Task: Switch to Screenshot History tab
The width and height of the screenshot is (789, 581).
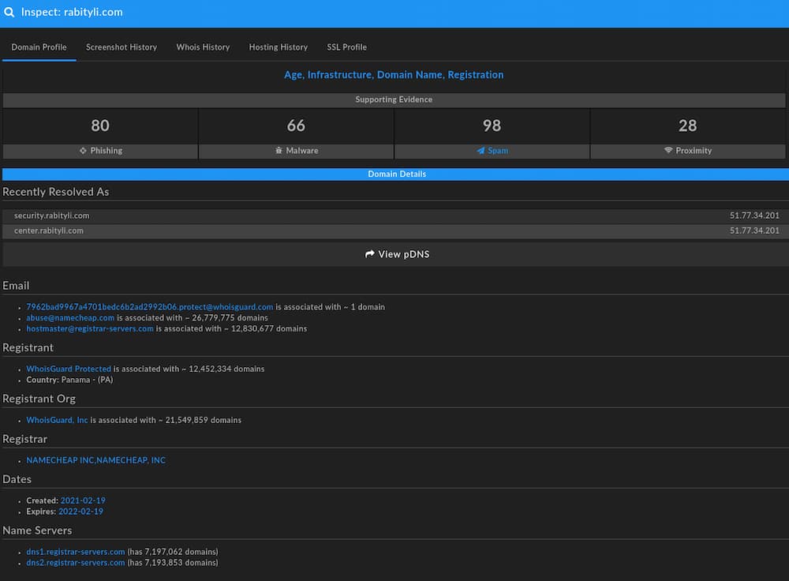Action: 122,47
